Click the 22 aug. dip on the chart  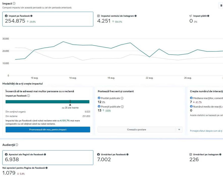[150, 57]
